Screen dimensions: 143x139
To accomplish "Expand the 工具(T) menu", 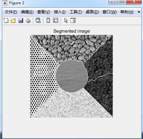I will [x=76, y=12].
